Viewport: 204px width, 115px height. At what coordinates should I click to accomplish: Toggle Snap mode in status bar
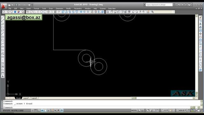(32, 111)
